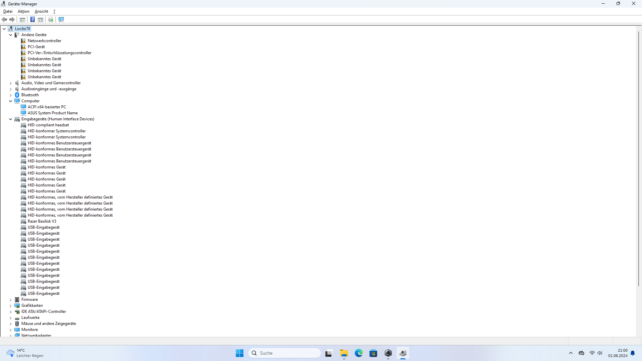Click the back arrow in toolbar

click(x=5, y=20)
